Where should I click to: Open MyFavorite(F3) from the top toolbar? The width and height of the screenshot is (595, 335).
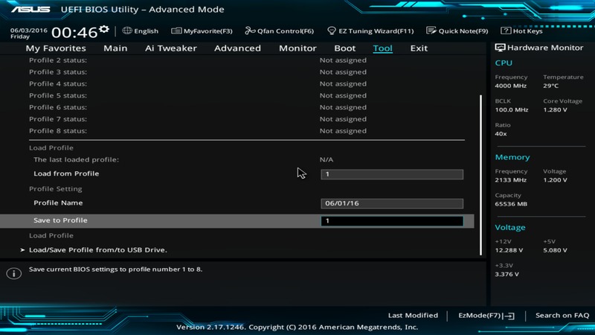(202, 31)
